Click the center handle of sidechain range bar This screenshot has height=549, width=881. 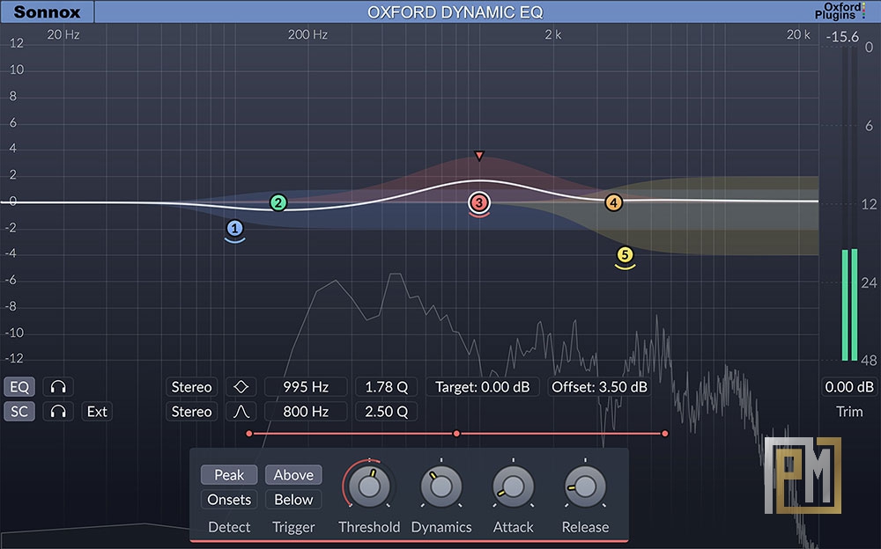tap(456, 434)
